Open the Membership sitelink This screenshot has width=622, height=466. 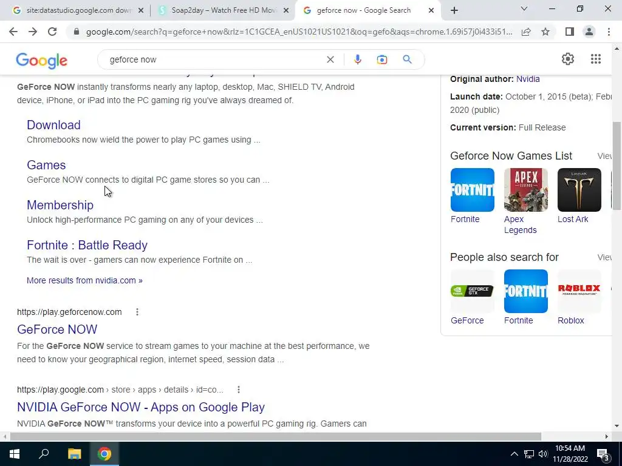tap(60, 205)
